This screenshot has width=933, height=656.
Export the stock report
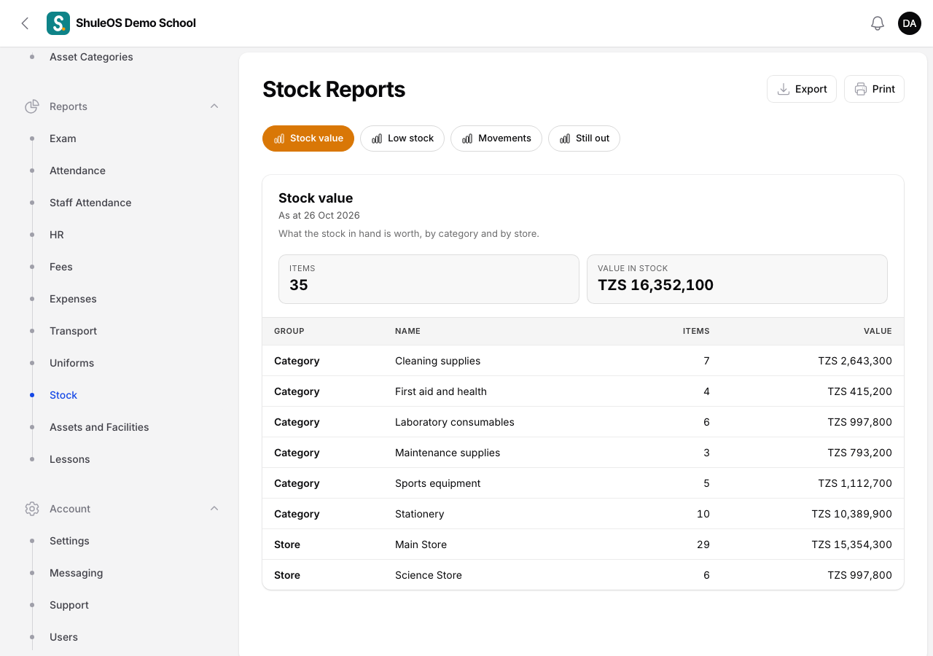pyautogui.click(x=802, y=89)
